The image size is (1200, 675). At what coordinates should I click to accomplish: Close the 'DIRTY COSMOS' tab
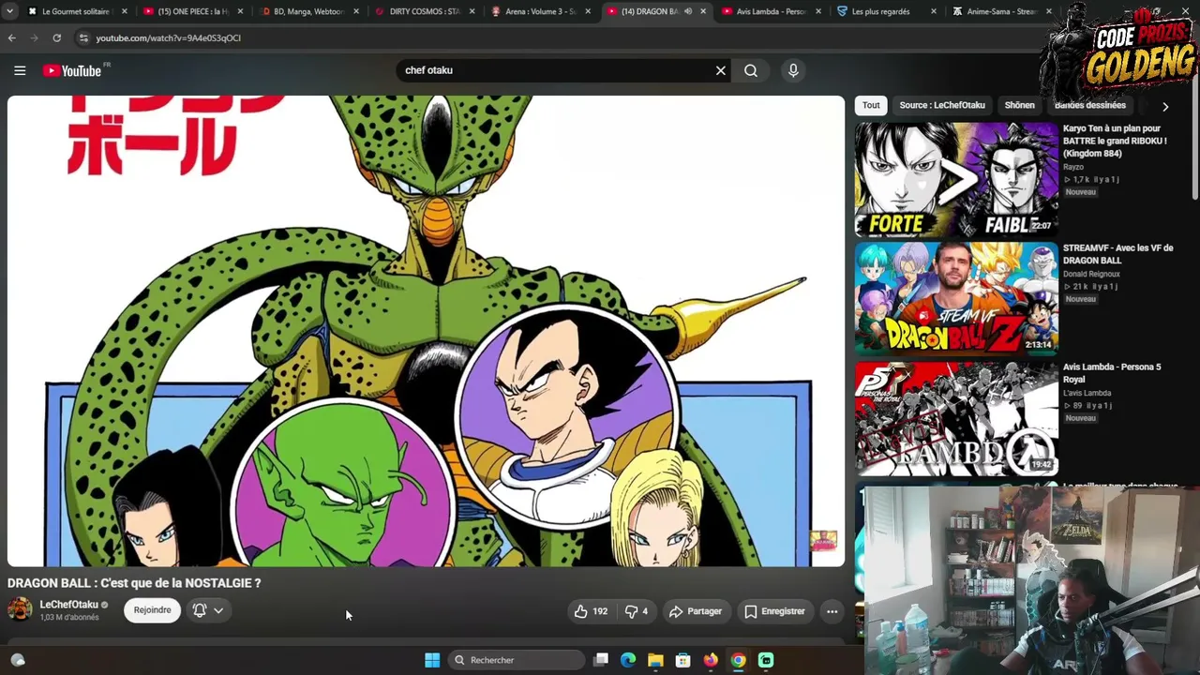pos(472,11)
